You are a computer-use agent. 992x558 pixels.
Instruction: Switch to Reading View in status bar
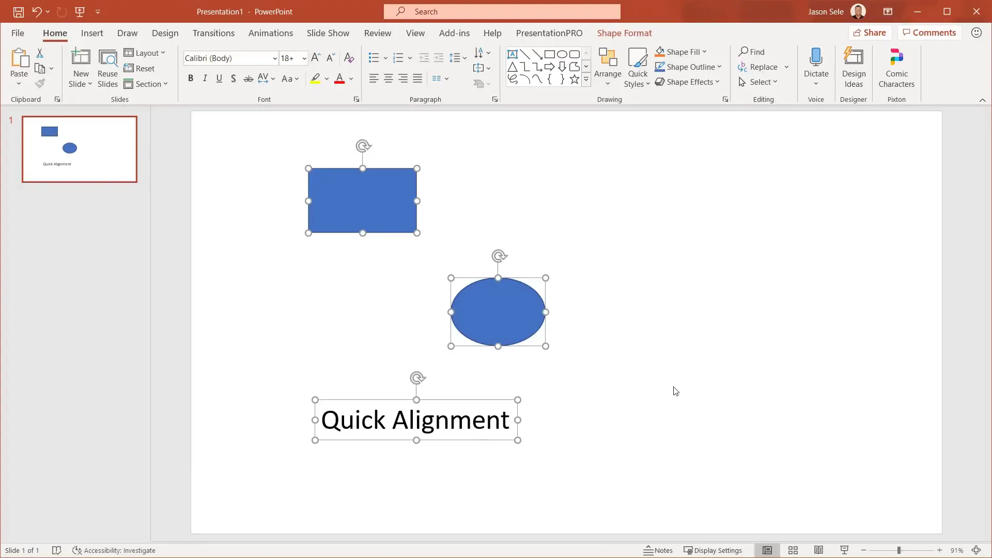point(818,550)
